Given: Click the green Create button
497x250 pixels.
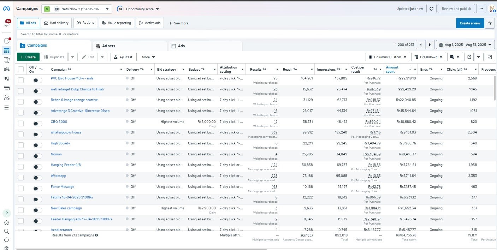Looking at the screenshot, I should [x=28, y=57].
